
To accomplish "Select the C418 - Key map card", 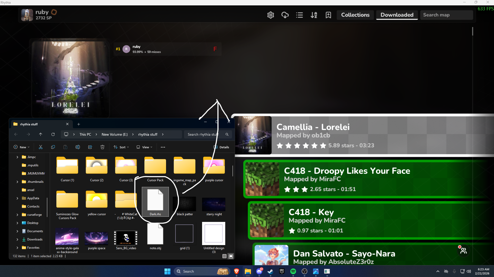I will click(371, 220).
